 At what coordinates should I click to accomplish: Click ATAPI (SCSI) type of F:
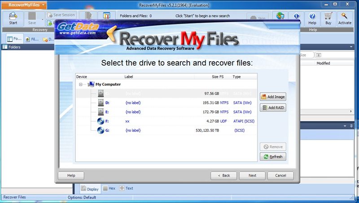(244, 121)
